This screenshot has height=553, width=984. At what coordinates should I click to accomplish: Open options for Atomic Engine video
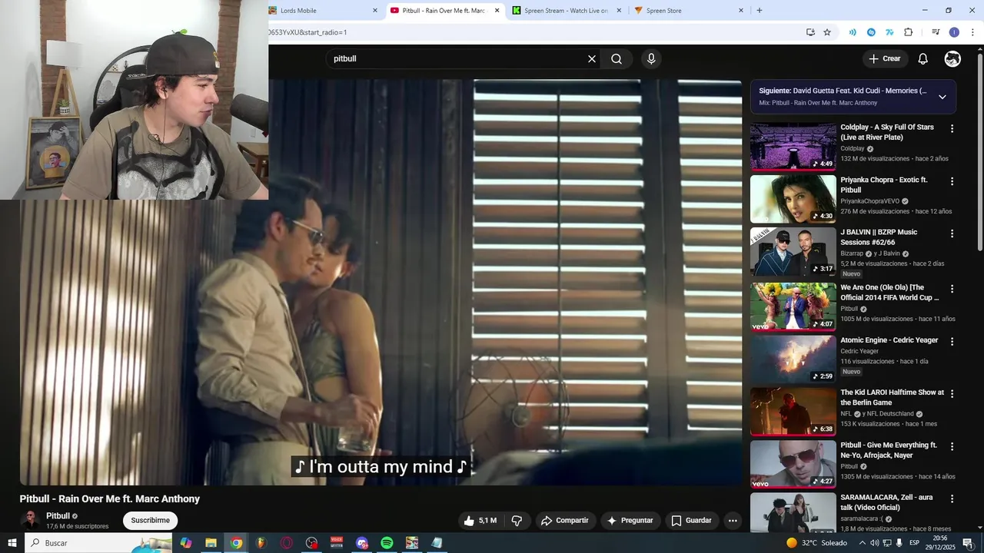(952, 341)
